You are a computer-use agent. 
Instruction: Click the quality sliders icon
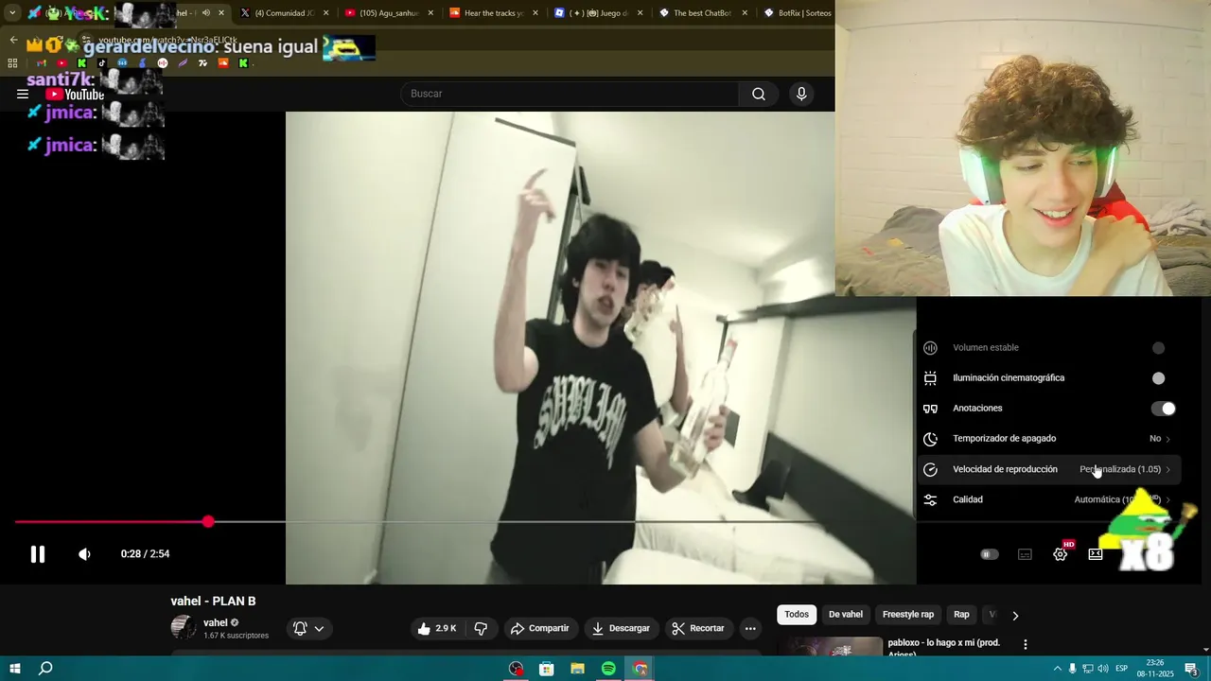tap(930, 499)
